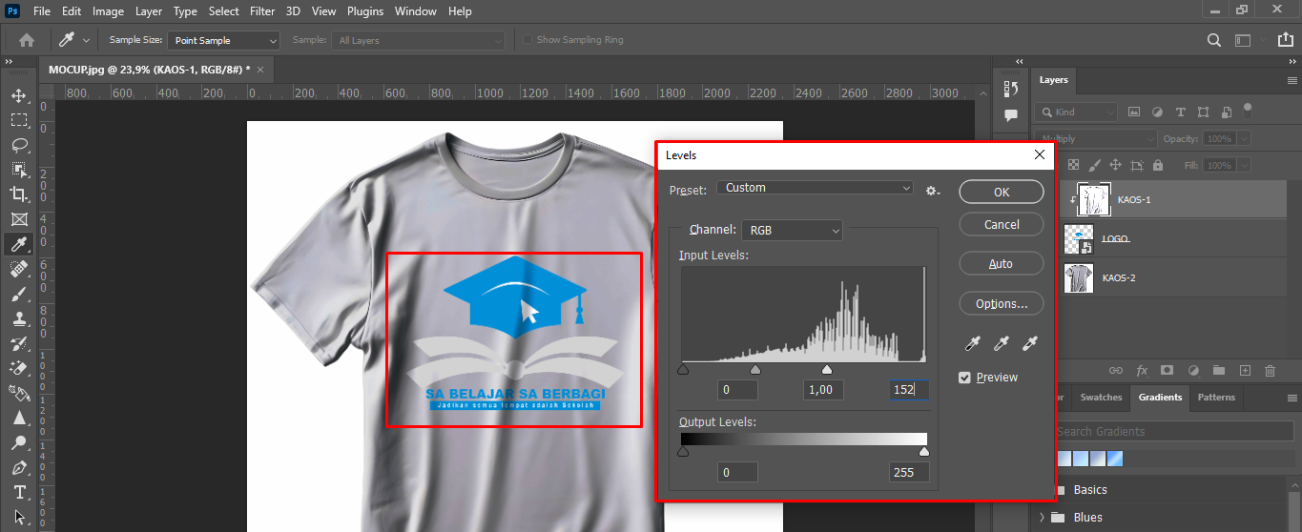
Task: Select the History Brush tool
Action: tap(19, 343)
